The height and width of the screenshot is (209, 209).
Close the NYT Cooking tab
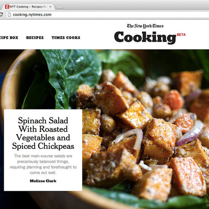(51, 6)
